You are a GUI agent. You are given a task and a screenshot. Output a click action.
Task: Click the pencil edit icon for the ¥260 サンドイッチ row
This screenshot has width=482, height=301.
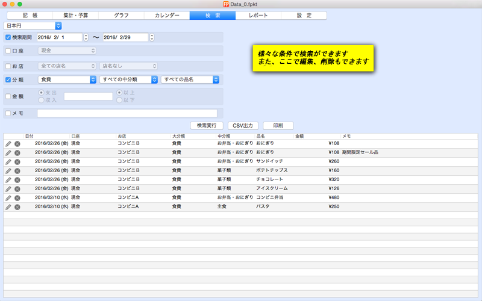coord(8,161)
